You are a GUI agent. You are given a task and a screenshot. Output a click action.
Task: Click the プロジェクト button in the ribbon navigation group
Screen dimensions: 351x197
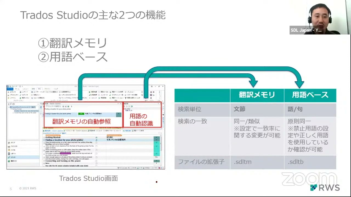(13, 95)
